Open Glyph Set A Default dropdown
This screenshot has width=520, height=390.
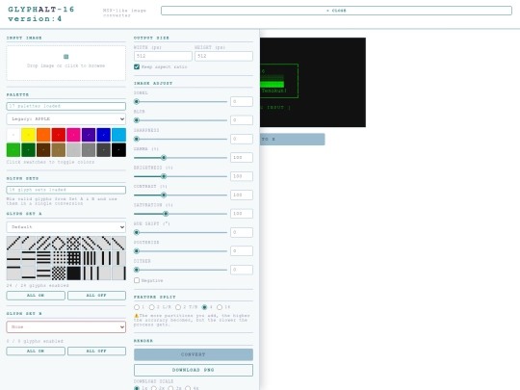pos(66,227)
